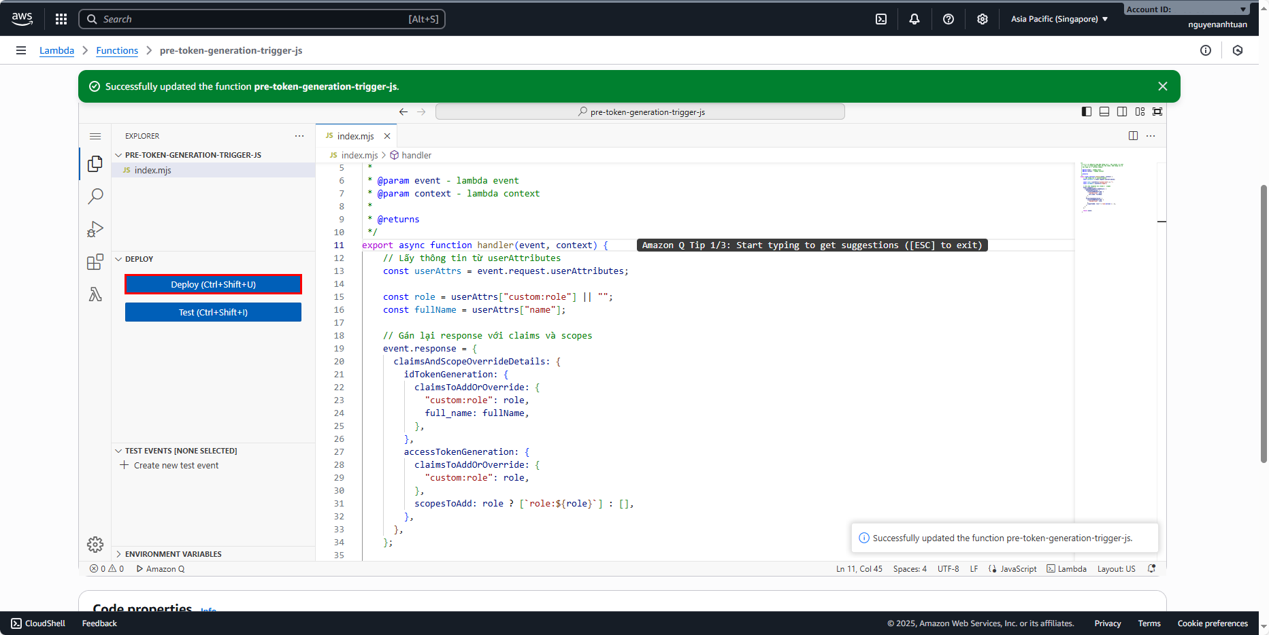Image resolution: width=1269 pixels, height=635 pixels.
Task: Open the Search view in sidebar
Action: 95,196
